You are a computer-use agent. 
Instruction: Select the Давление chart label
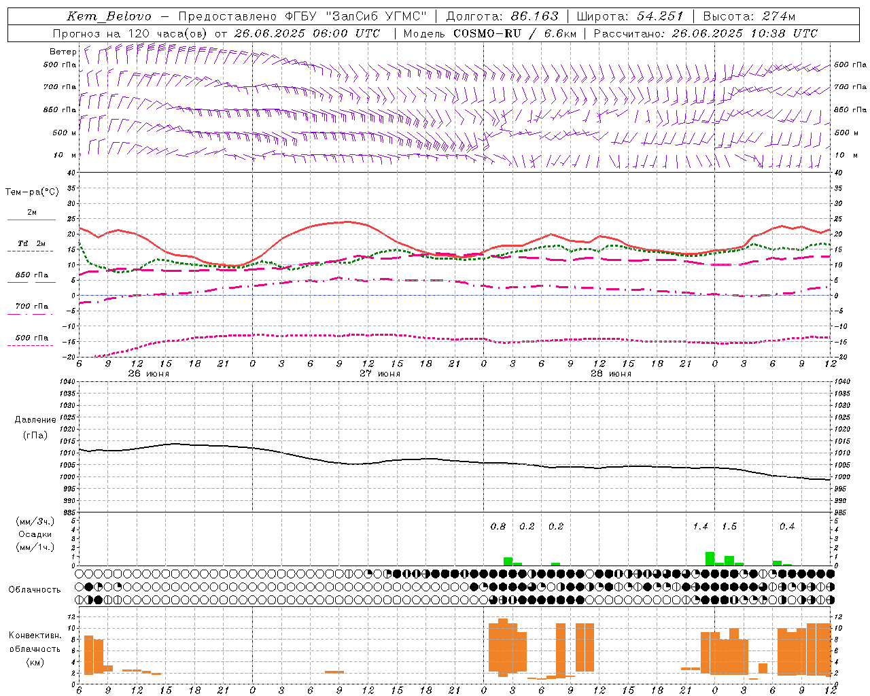(35, 420)
